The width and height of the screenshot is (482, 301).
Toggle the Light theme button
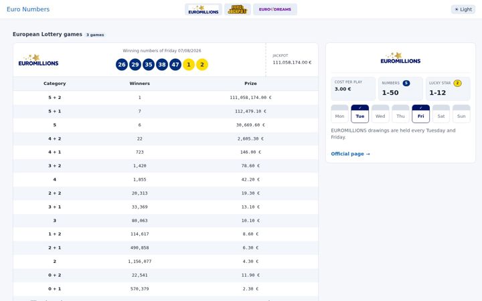463,9
